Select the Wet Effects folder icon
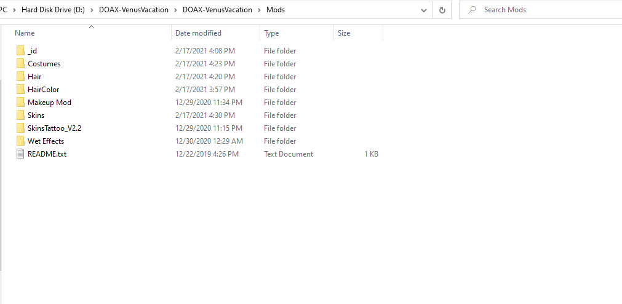 pos(21,141)
